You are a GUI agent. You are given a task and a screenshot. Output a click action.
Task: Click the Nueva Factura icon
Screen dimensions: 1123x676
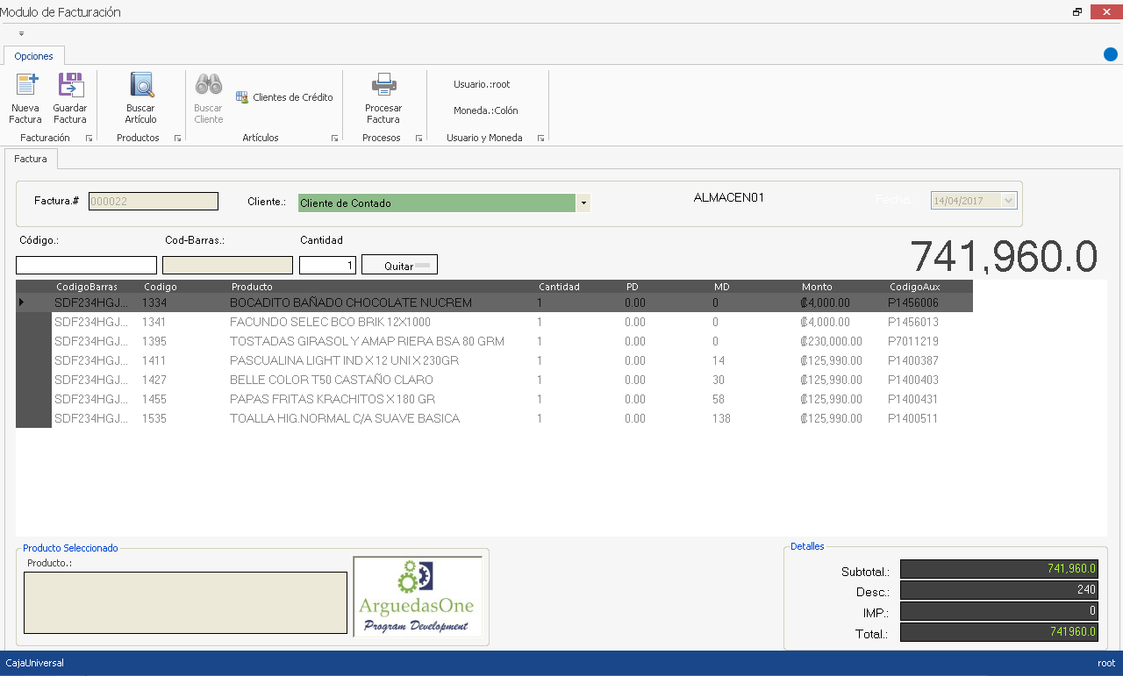[x=26, y=85]
